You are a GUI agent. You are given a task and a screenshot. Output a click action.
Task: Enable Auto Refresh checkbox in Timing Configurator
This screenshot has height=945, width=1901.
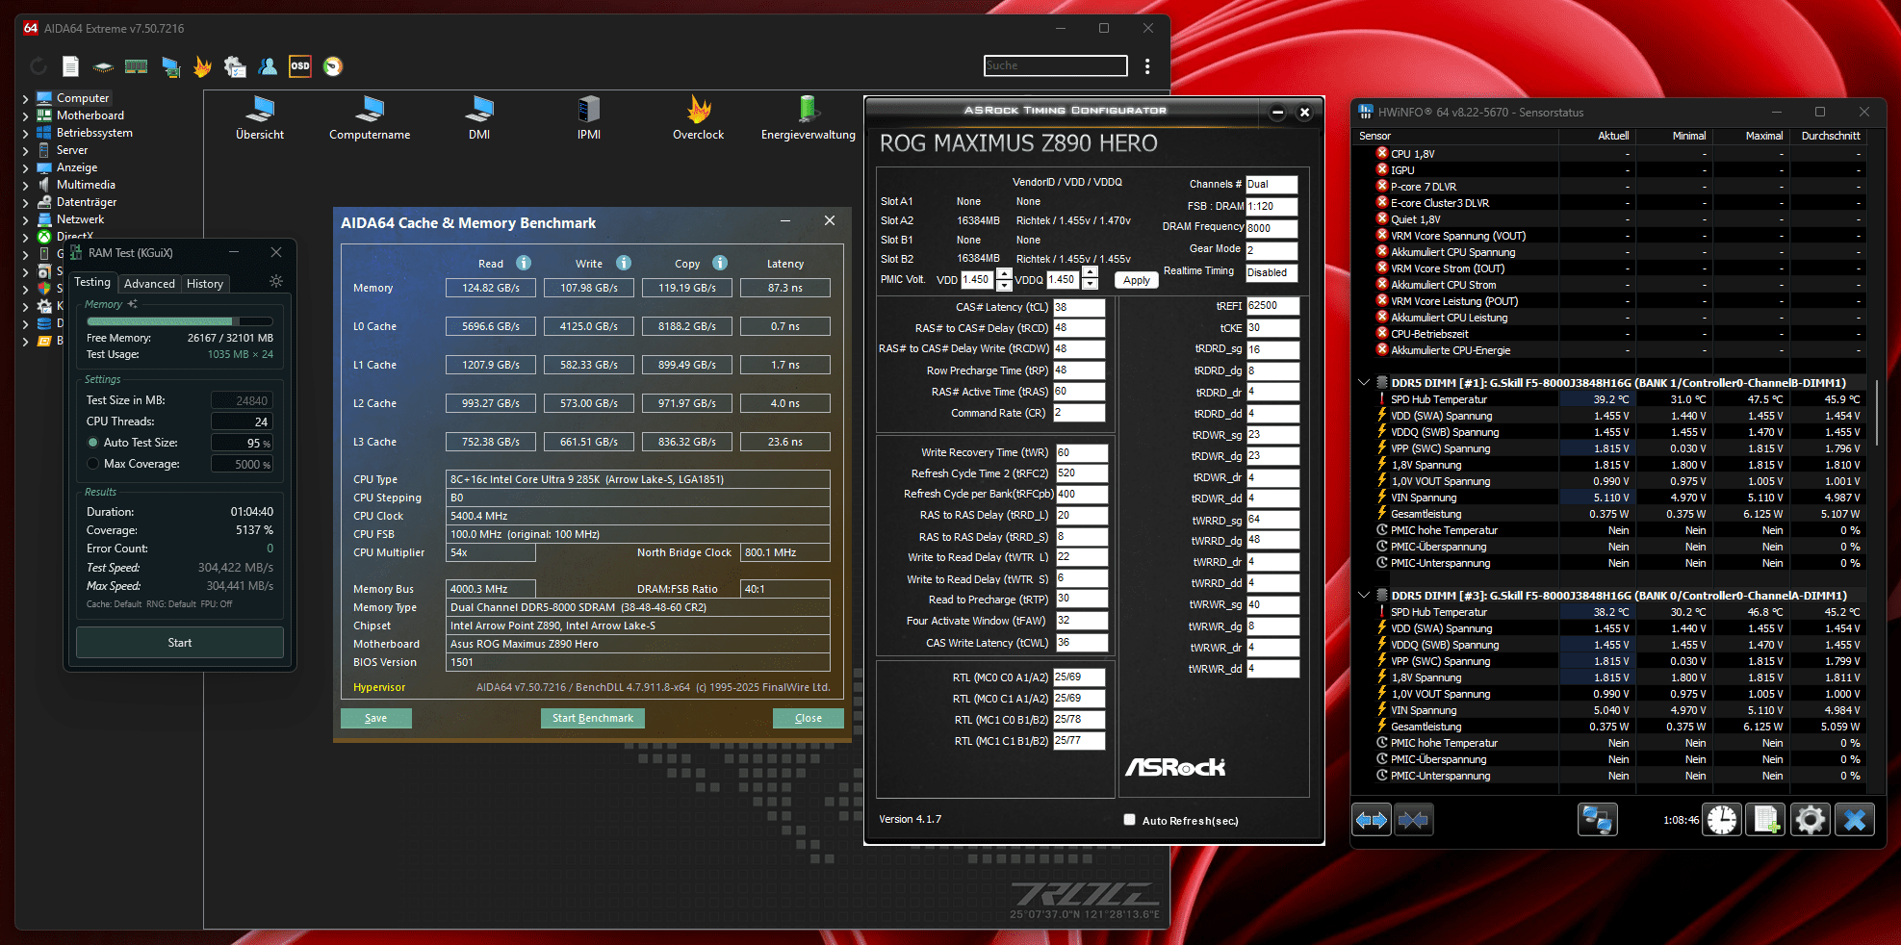coord(1130,820)
